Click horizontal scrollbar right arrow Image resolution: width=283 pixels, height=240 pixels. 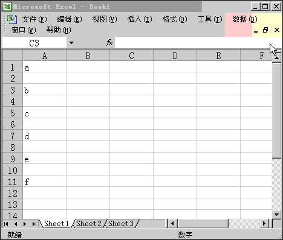pyautogui.click(x=264, y=224)
